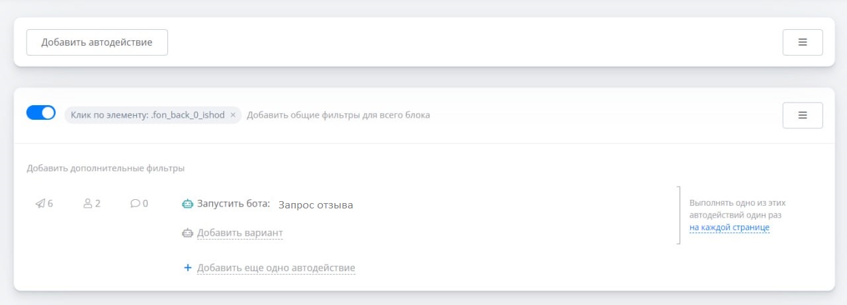Remove the "Клик по элементу" filter tag
The image size is (847, 305).
(x=233, y=115)
